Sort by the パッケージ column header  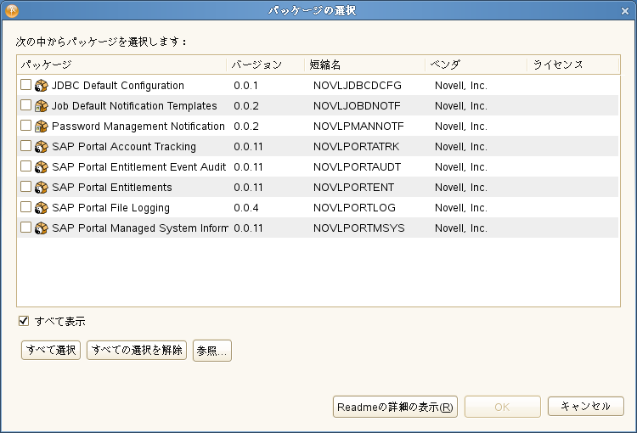(121, 65)
